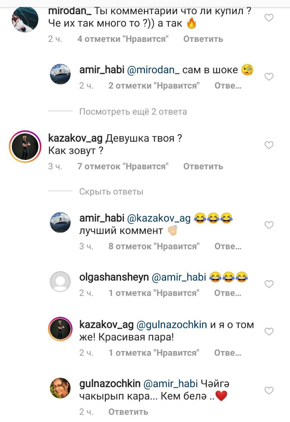Open the @gulnazochkin mention link

tap(172, 325)
